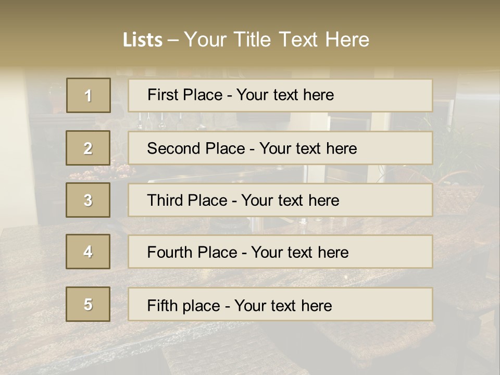
Task: Select the box labeled 4
Action: point(88,252)
